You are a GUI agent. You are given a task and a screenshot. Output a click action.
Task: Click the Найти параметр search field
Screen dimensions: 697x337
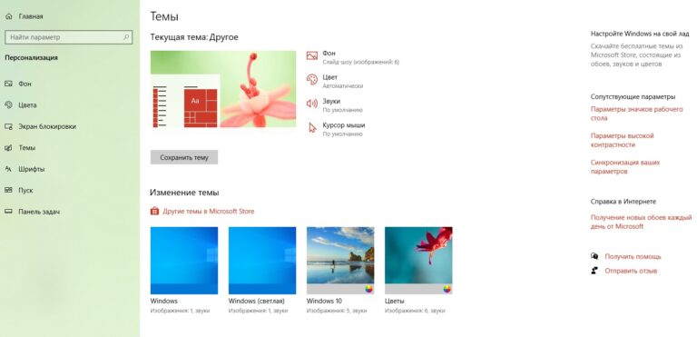tap(68, 37)
